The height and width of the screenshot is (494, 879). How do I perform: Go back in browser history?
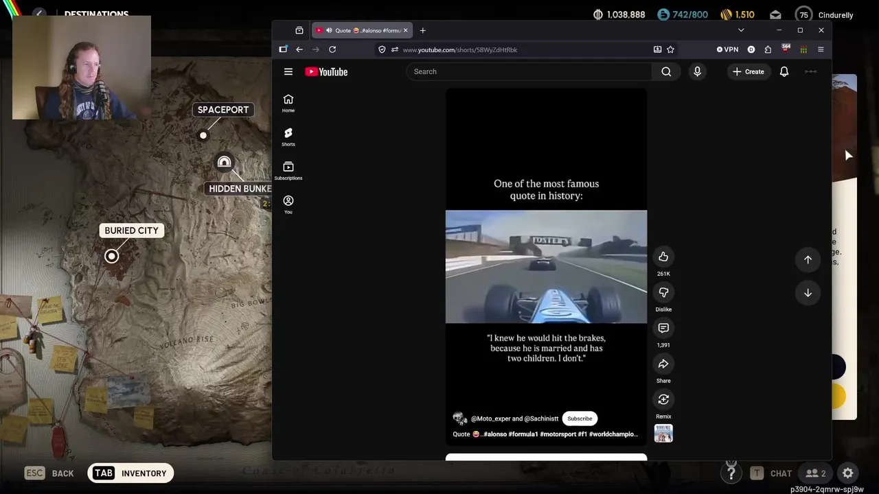(299, 49)
